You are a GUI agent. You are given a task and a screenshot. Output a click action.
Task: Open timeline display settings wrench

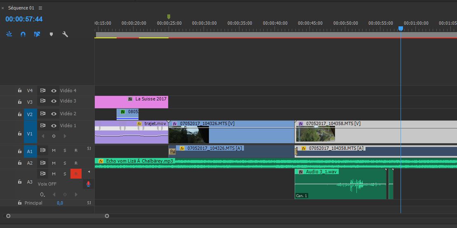click(65, 35)
